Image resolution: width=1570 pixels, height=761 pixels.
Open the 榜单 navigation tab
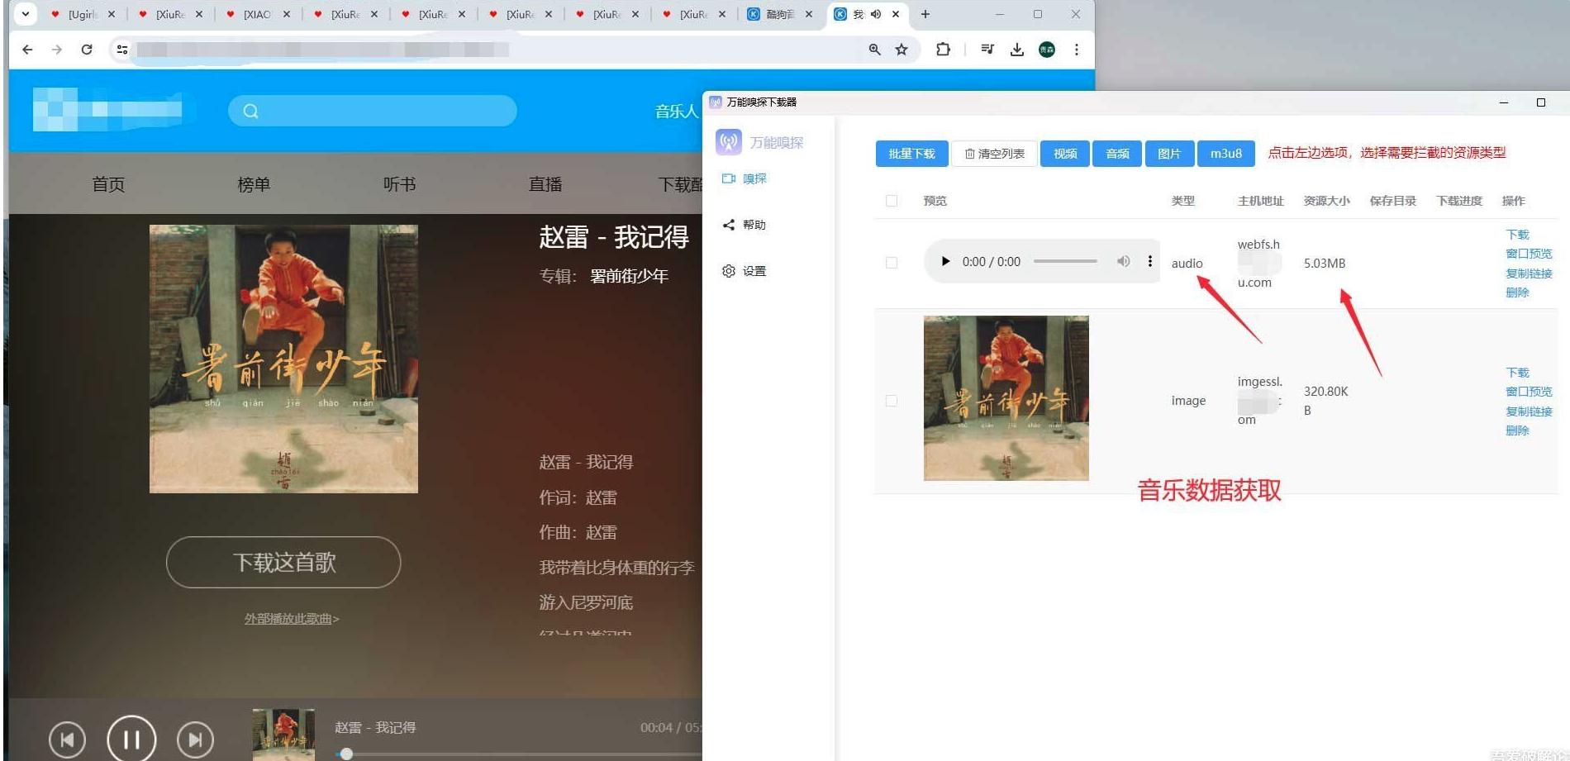pos(254,184)
